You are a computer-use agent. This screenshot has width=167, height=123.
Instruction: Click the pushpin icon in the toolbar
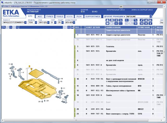[141, 20]
